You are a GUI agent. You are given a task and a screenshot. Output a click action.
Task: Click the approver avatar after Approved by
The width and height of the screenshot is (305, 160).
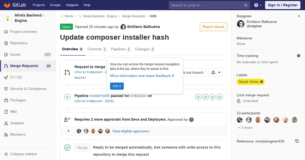pyautogui.click(x=191, y=120)
